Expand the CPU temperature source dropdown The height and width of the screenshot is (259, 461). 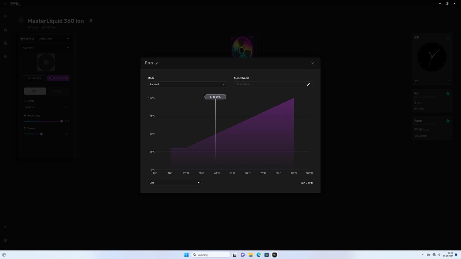(174, 183)
